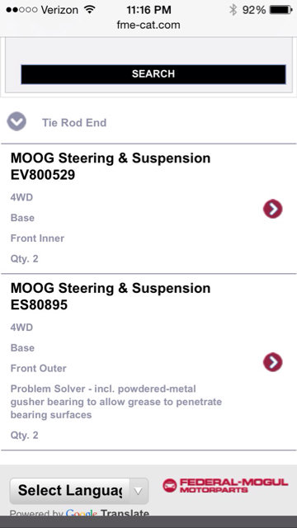Tap the Bluetooth status icon
The height and width of the screenshot is (528, 297).
[x=233, y=10]
